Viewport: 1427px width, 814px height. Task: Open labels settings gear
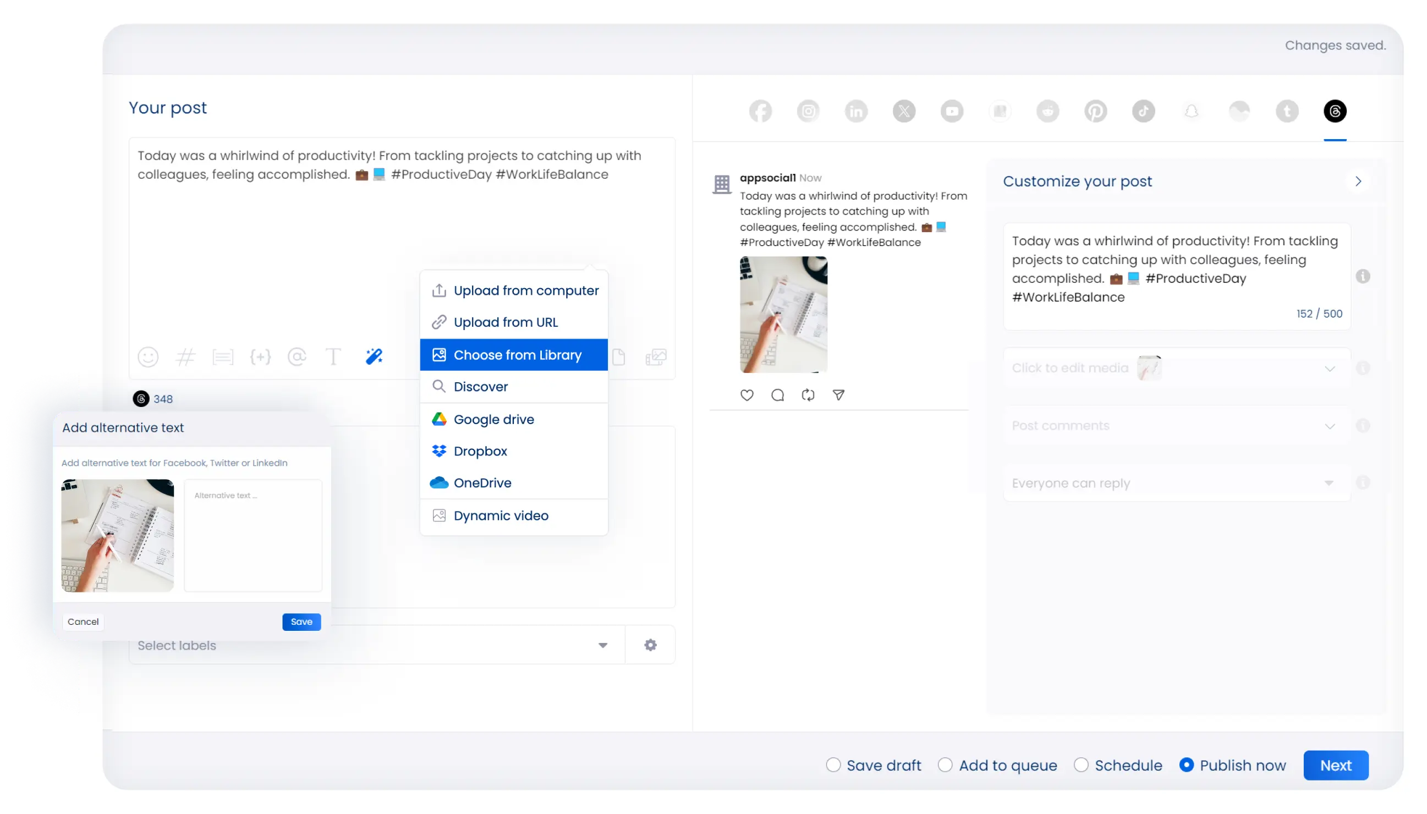click(x=650, y=645)
